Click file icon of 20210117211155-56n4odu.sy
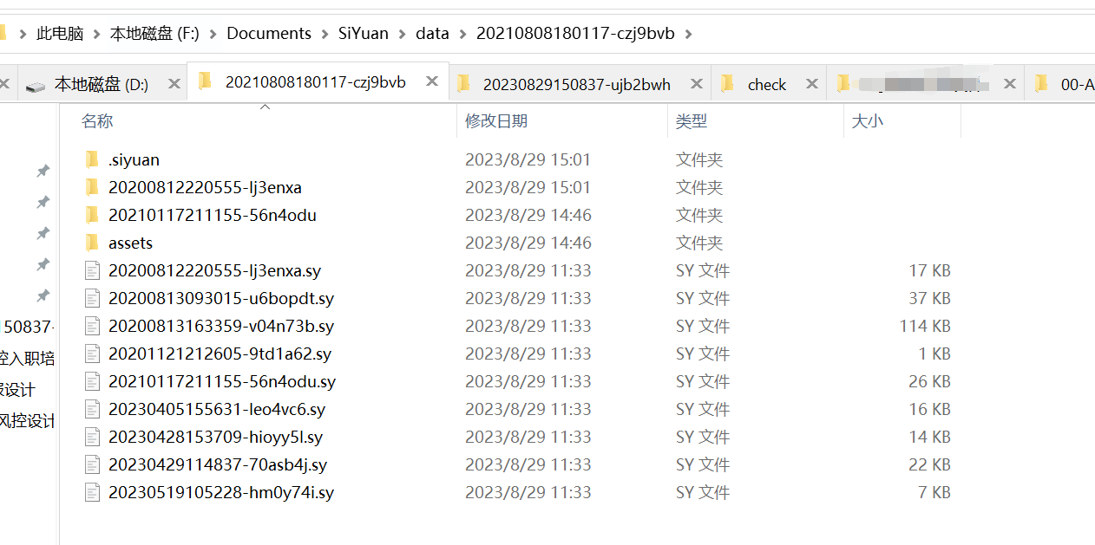This screenshot has height=545, width=1095. pyautogui.click(x=93, y=381)
